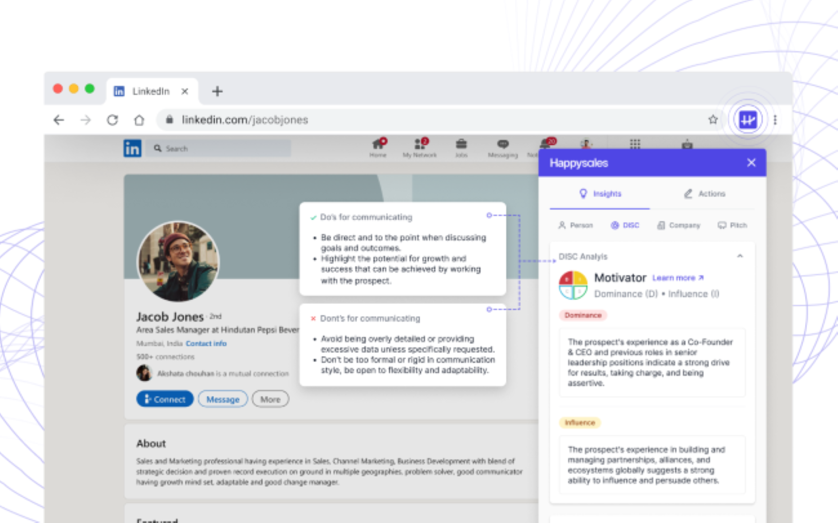Click the address bar URL
Image resolution: width=838 pixels, height=523 pixels.
(244, 120)
